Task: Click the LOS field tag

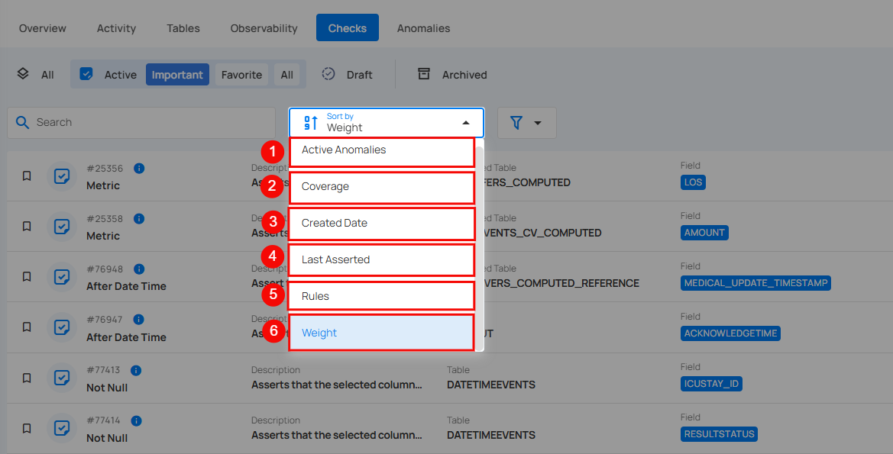Action: [x=693, y=182]
